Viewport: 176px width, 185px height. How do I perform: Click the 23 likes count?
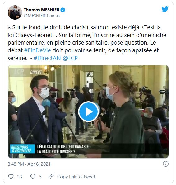point(20,177)
